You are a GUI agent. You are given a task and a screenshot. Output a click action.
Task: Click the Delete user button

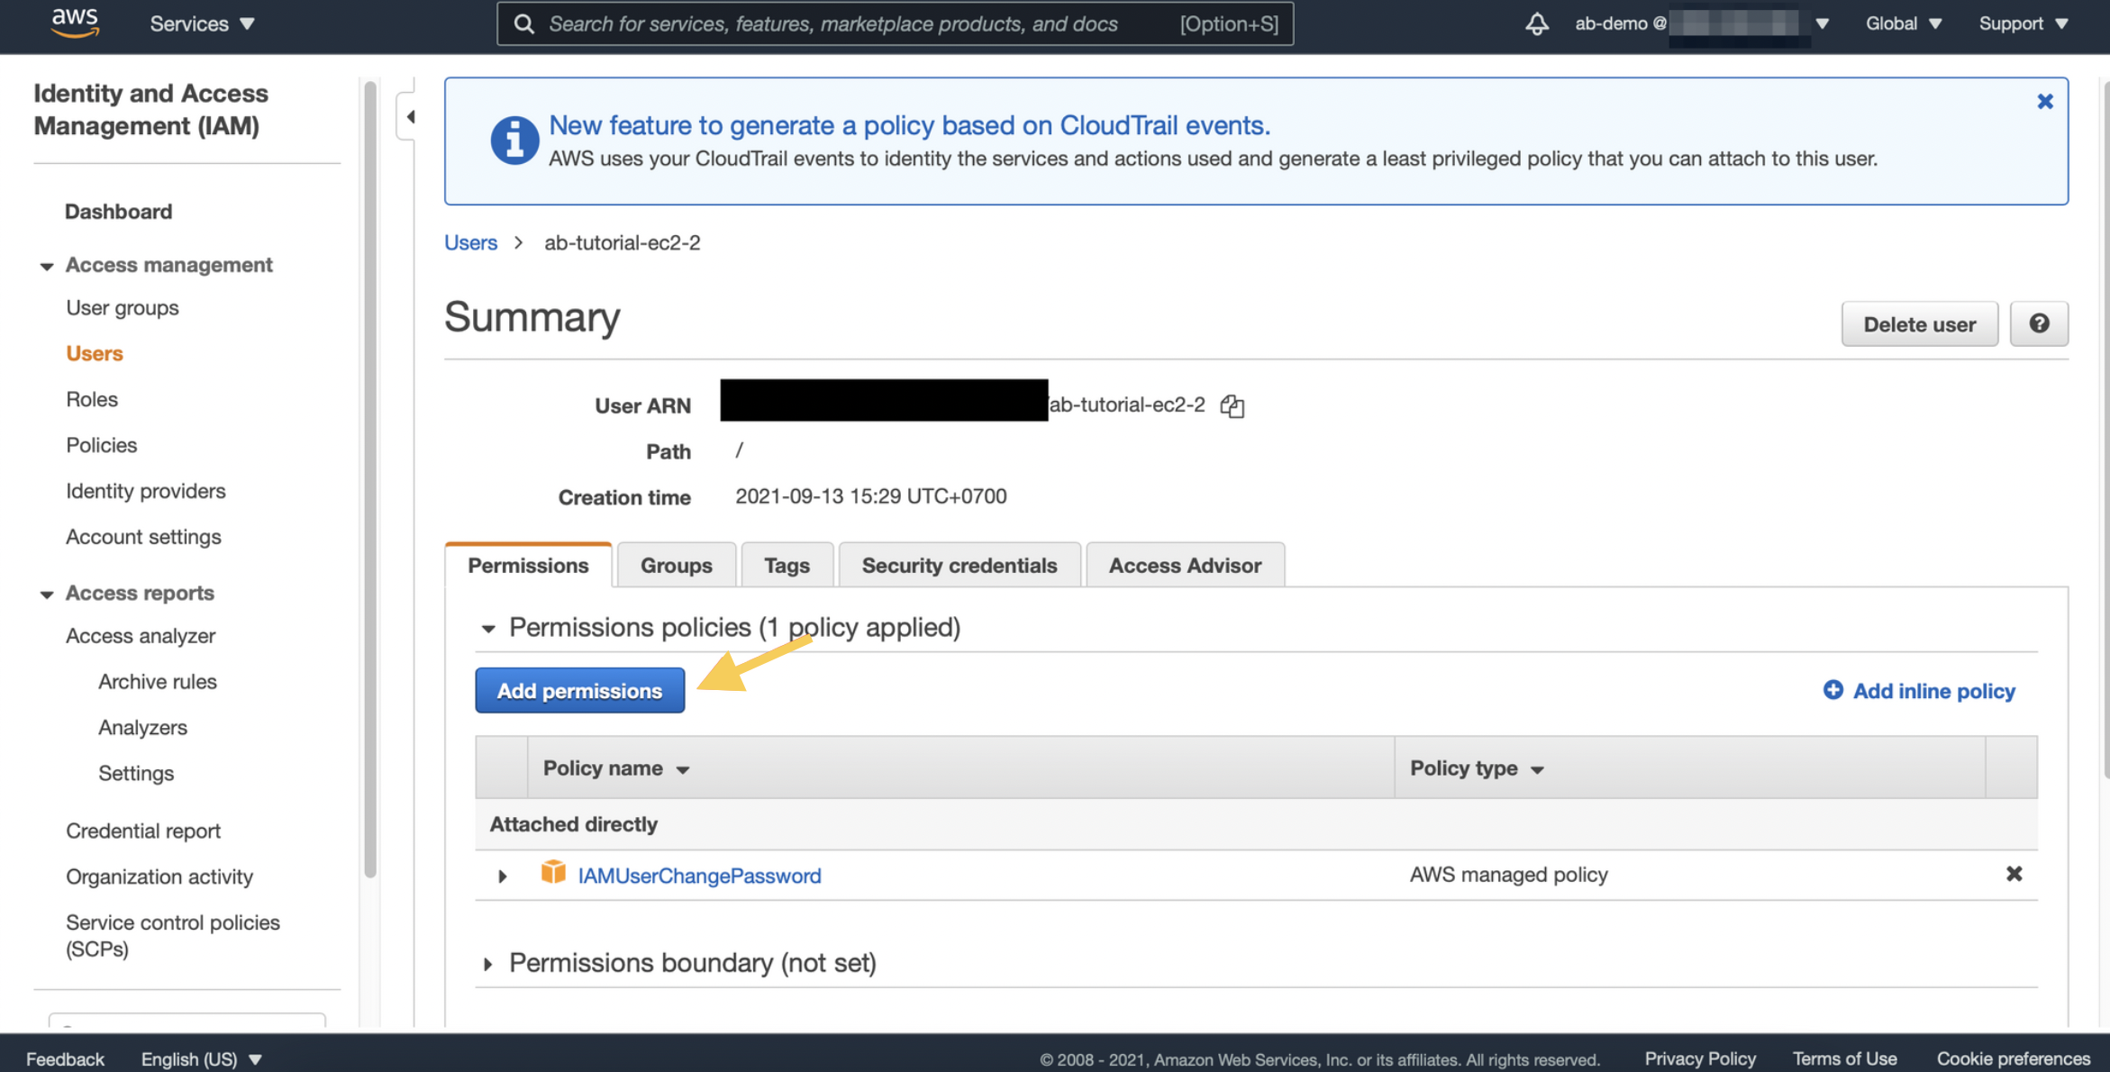(x=1919, y=324)
